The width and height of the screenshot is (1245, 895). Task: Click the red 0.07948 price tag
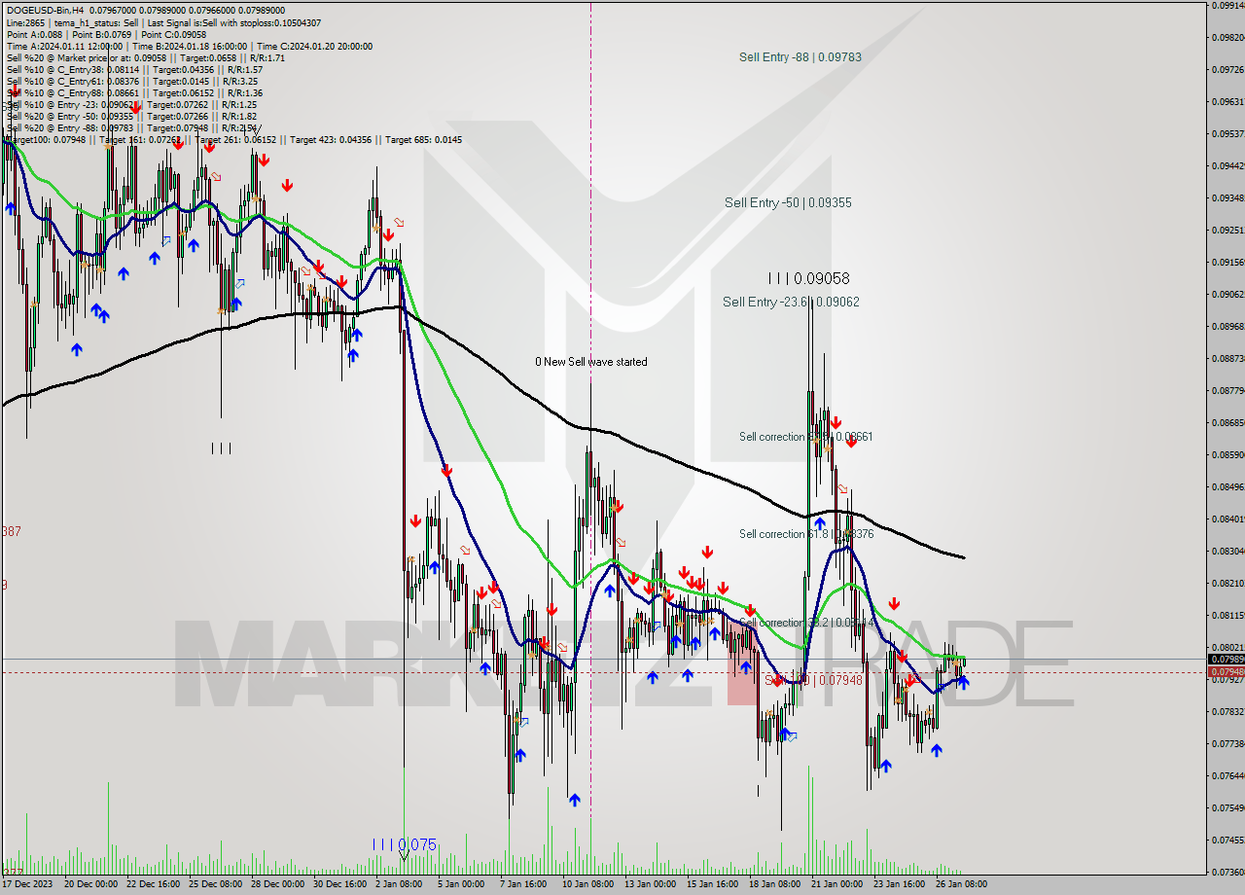1225,671
